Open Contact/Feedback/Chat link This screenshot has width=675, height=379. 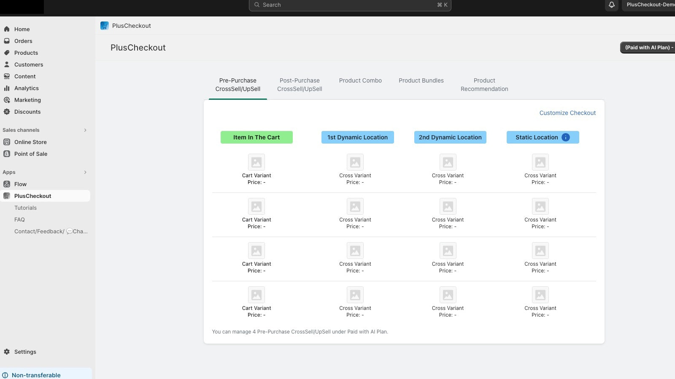[51, 231]
